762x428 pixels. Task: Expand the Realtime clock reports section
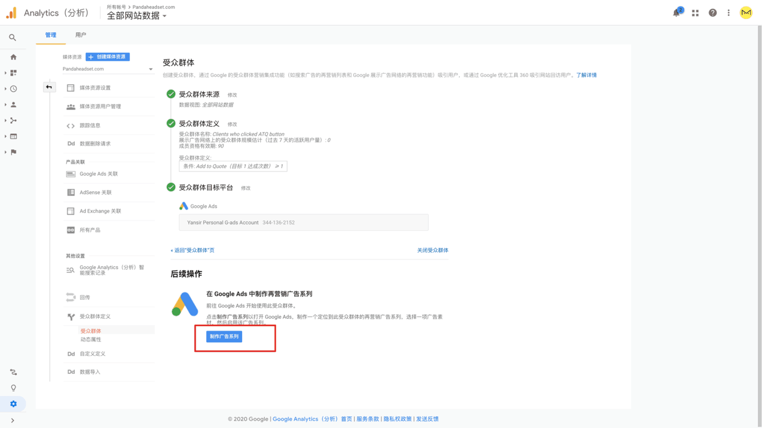coord(13,89)
